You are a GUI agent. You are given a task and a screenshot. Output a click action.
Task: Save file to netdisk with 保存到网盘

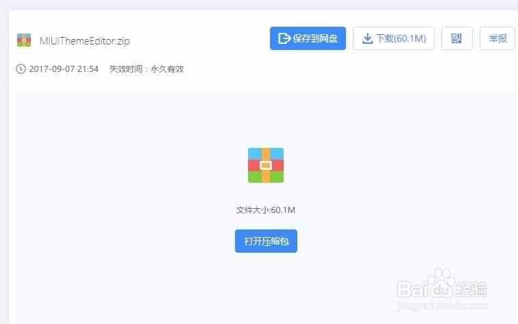click(x=308, y=38)
